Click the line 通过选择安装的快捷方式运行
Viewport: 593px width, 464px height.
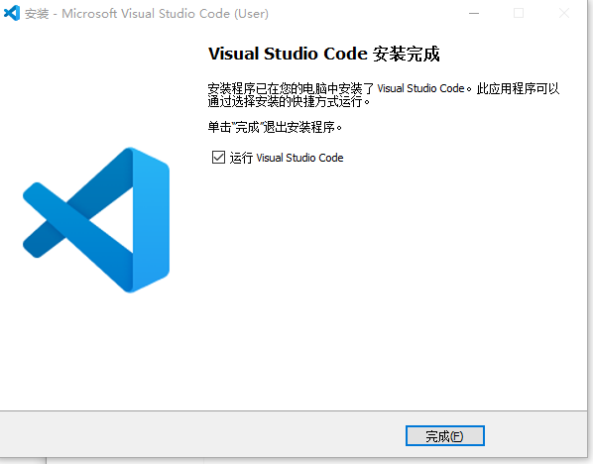coord(289,101)
